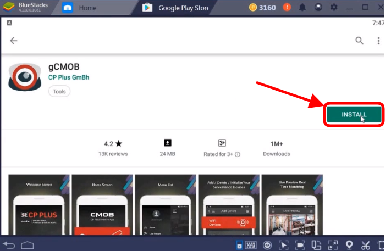This screenshot has width=385, height=251.
Task: Click the small A indicator in status bar
Action: click(x=9, y=23)
